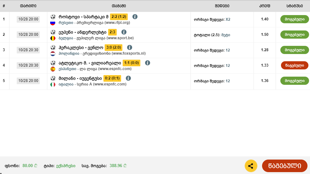Click match name ჰერაკლესი - ვენლო
The width and height of the screenshot is (310, 174).
click(x=81, y=47)
